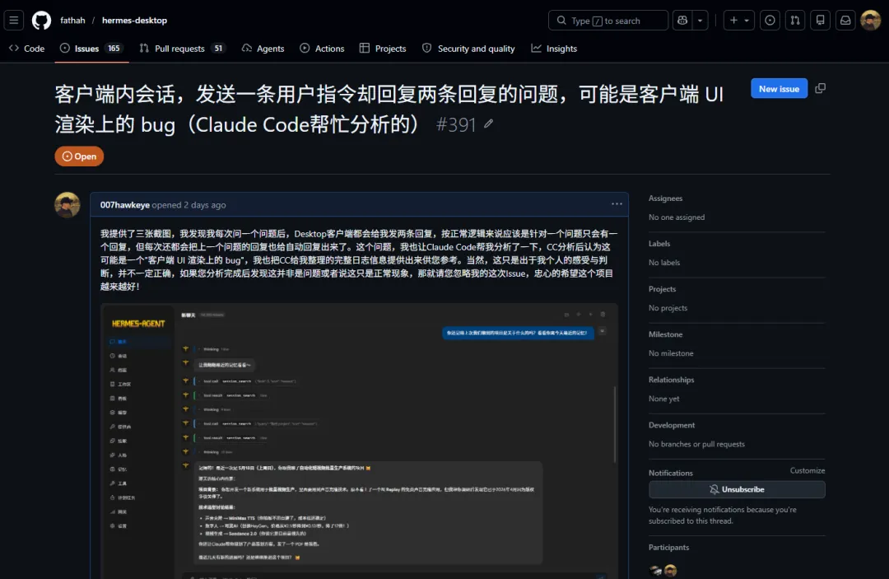Open the attached Hermes-Agent screenshot image
This screenshot has height=579, width=889.
360,441
